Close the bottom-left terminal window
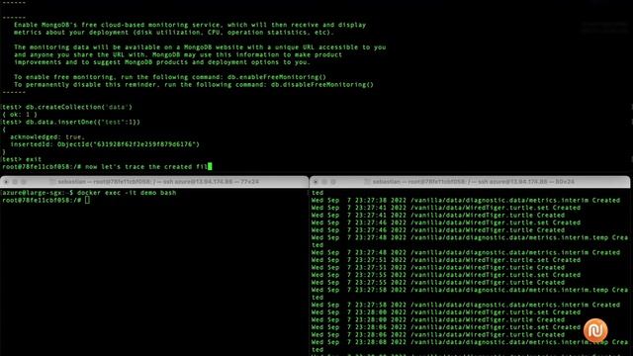633x356 pixels. point(6,182)
